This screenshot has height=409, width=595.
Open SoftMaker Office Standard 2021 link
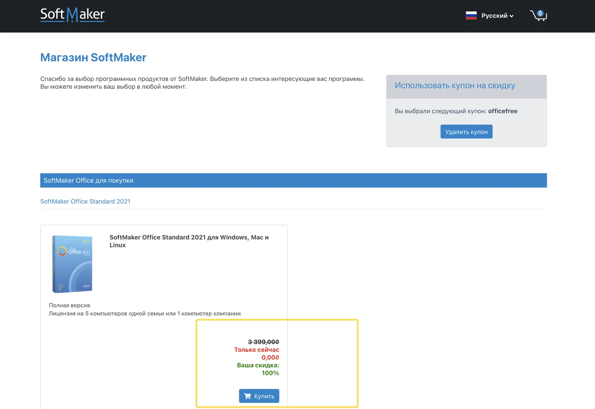[x=85, y=202]
